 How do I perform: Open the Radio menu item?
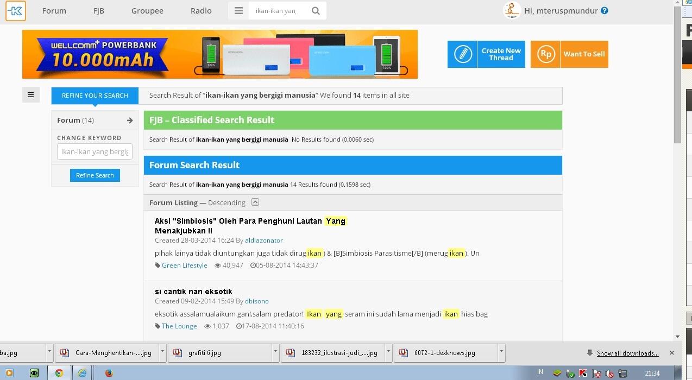point(201,11)
